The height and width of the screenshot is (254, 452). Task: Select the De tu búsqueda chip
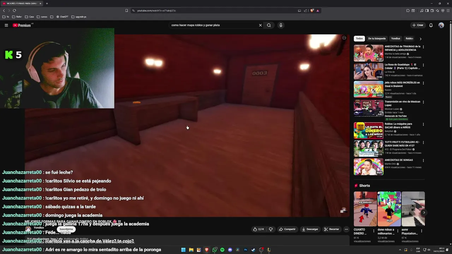point(377,38)
